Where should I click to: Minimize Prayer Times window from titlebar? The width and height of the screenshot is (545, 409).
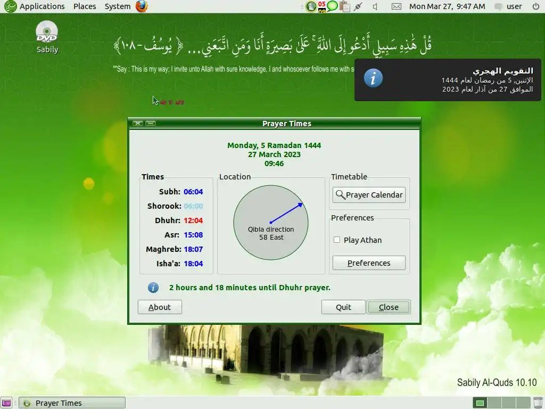(151, 123)
